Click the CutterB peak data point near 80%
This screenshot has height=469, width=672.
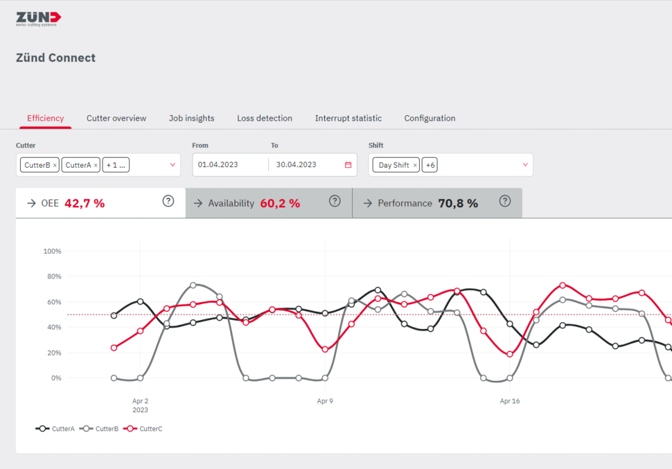pyautogui.click(x=193, y=285)
